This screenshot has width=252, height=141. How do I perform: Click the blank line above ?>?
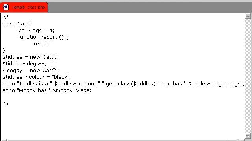[123, 97]
